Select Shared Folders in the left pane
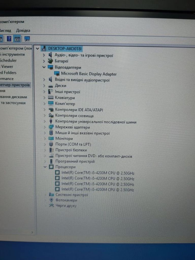 (8, 72)
